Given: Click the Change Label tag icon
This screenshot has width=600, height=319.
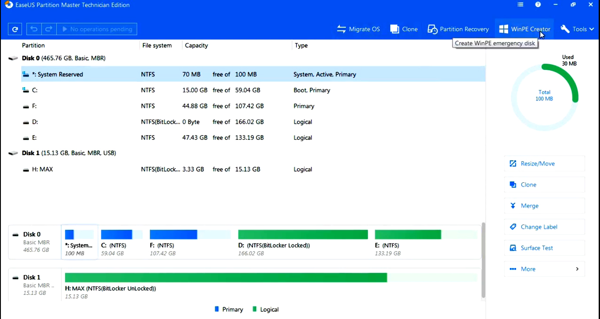Looking at the screenshot, I should click(x=513, y=227).
